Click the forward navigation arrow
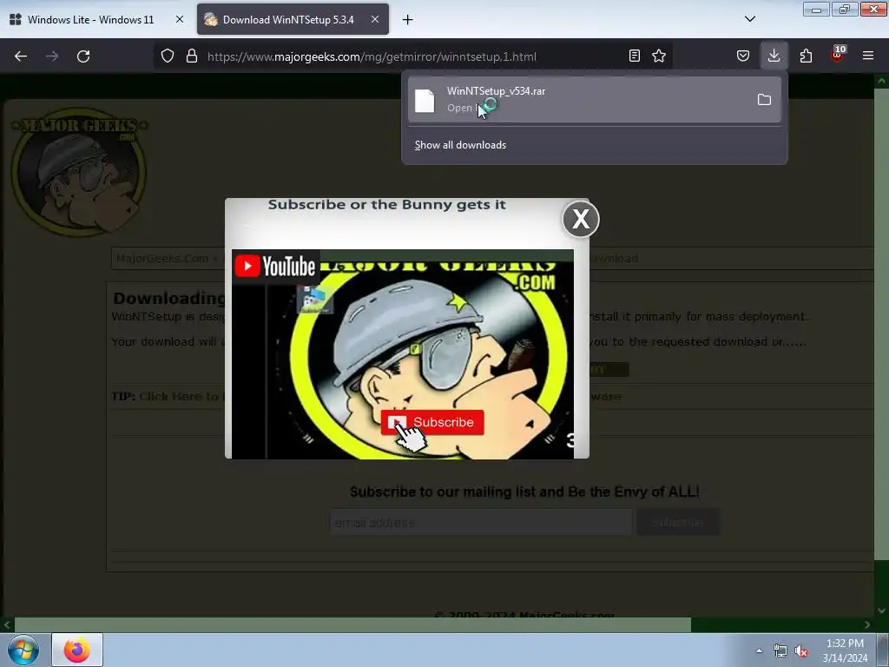The width and height of the screenshot is (889, 667). pyautogui.click(x=52, y=56)
